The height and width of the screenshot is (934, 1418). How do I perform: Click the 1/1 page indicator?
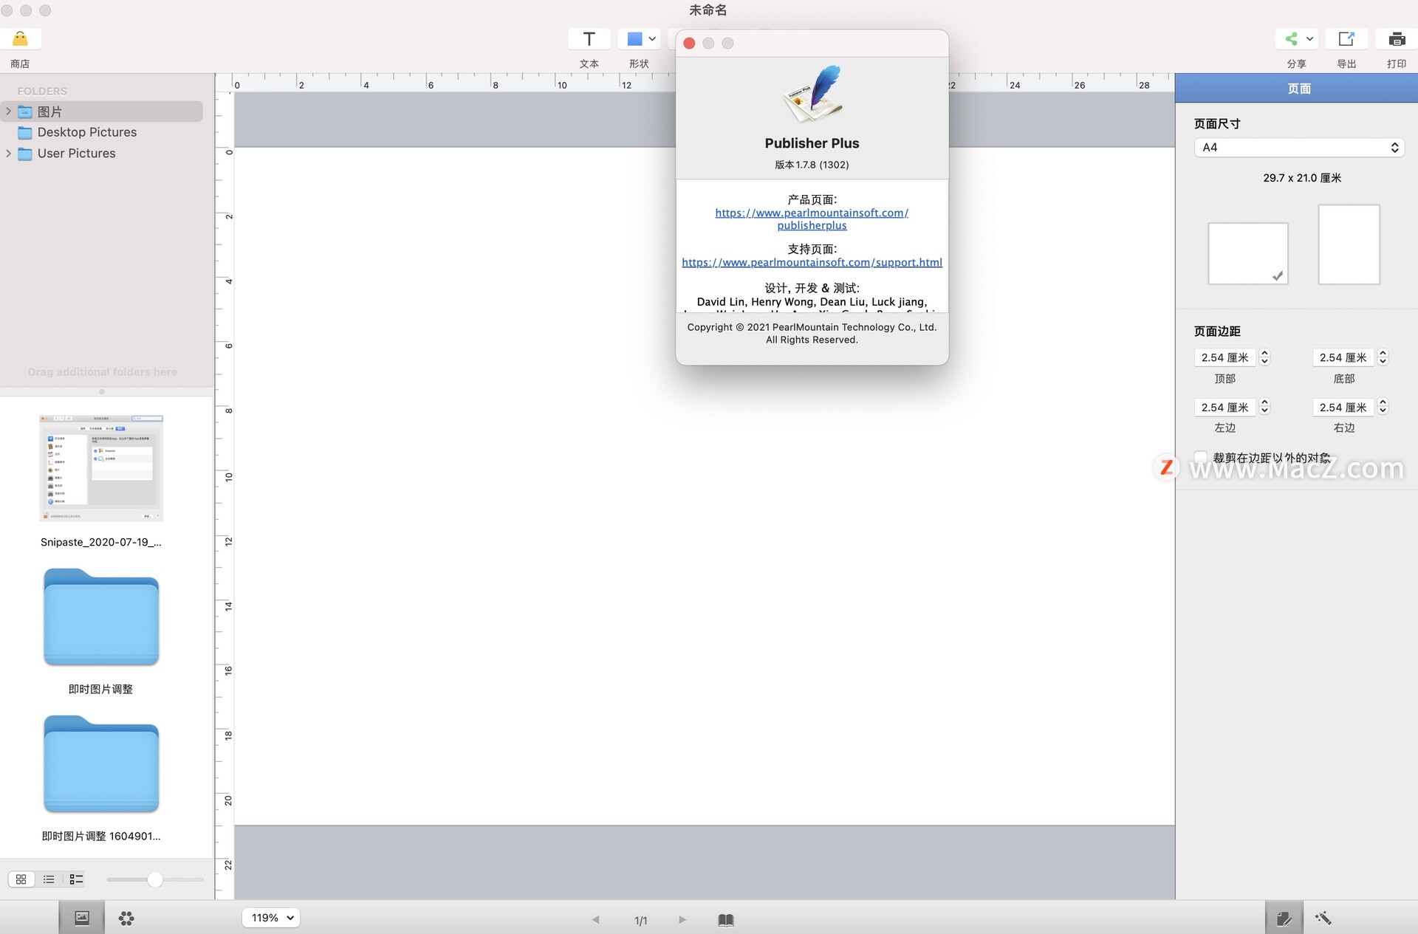click(640, 921)
